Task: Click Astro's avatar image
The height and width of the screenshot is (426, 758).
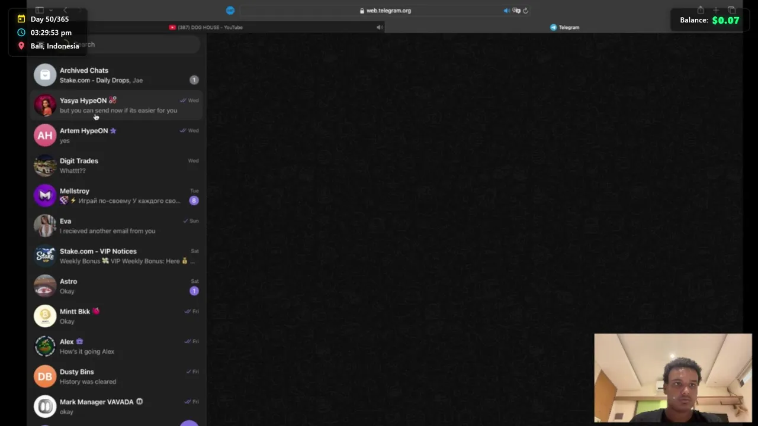Action: pos(45,286)
